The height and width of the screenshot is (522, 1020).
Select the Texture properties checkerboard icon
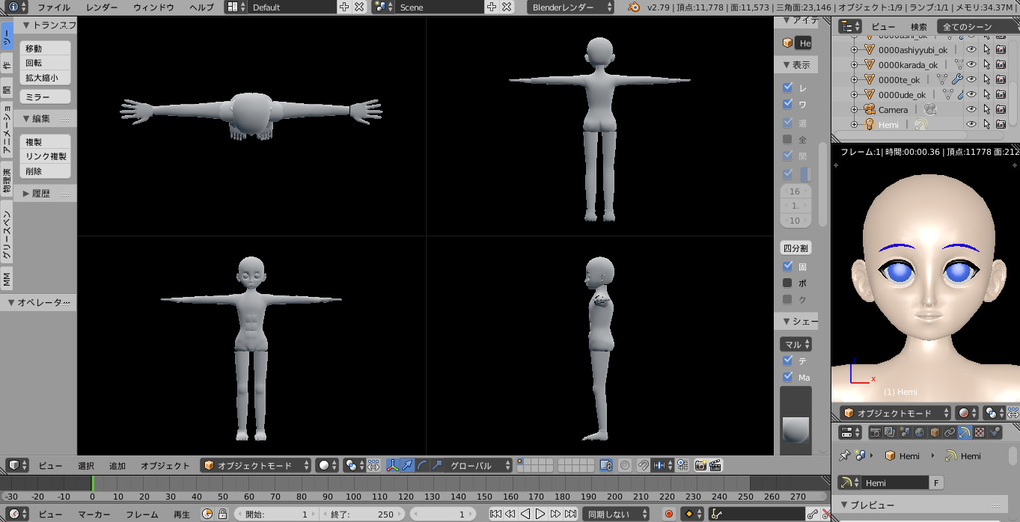tap(979, 432)
